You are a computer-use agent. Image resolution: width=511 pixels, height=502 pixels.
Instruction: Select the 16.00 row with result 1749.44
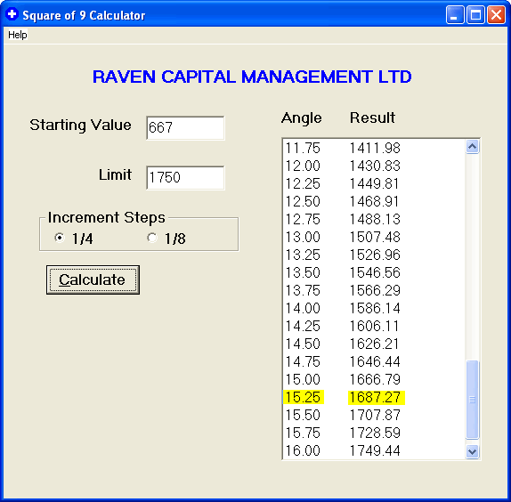coord(374,451)
